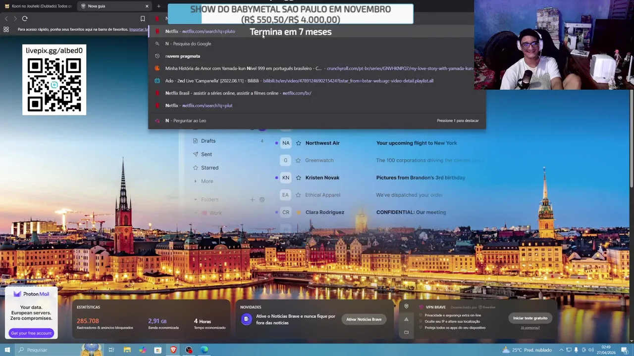Open 'CONFIDENTIAL: Our meeting' email

point(411,212)
